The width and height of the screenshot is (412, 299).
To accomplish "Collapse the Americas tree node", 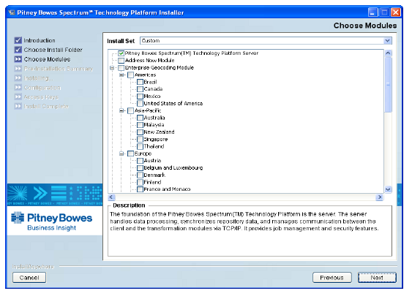I will coord(121,75).
